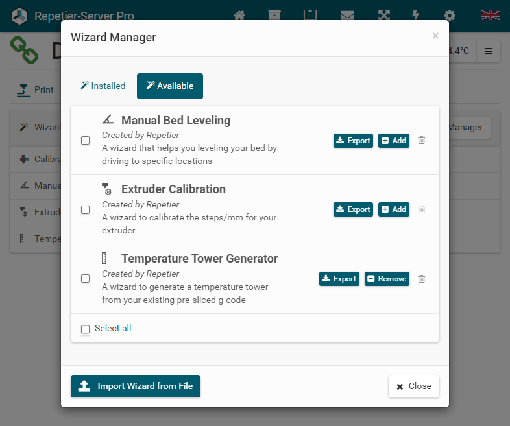
Task: Add the Extruder Calibration wizard
Action: 394,209
